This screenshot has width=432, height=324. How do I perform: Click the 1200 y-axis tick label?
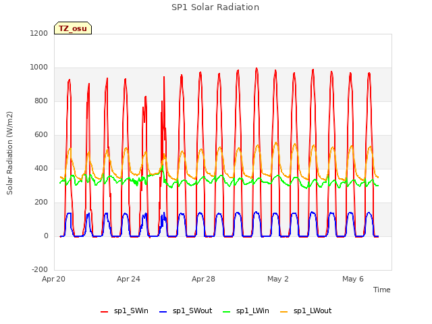(39, 33)
